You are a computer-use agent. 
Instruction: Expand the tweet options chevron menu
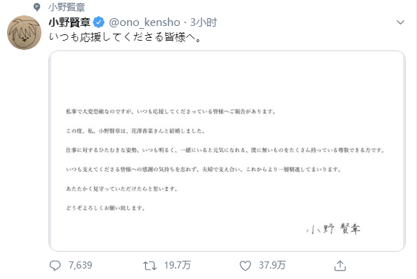pyautogui.click(x=400, y=22)
